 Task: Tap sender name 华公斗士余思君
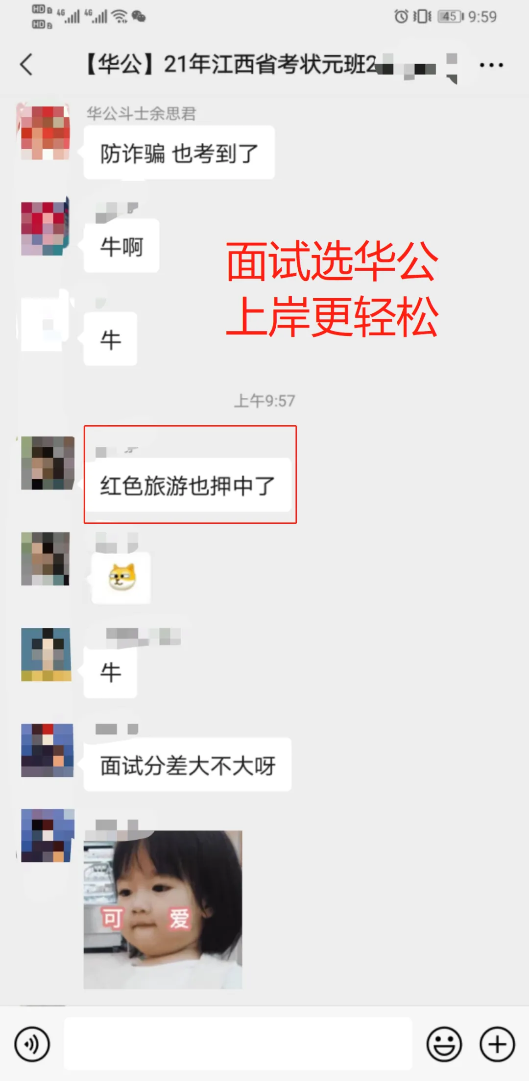(141, 113)
